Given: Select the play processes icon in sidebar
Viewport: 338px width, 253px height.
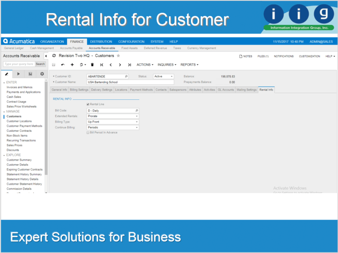Looking at the screenshot, I should (18, 74).
